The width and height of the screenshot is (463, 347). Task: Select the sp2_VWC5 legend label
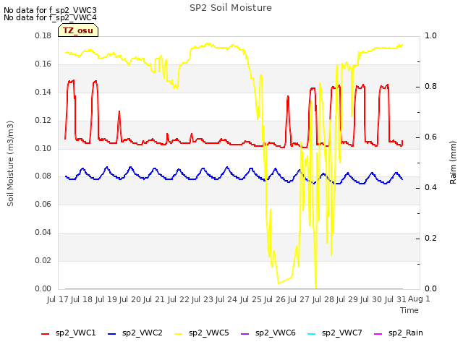click(x=209, y=333)
